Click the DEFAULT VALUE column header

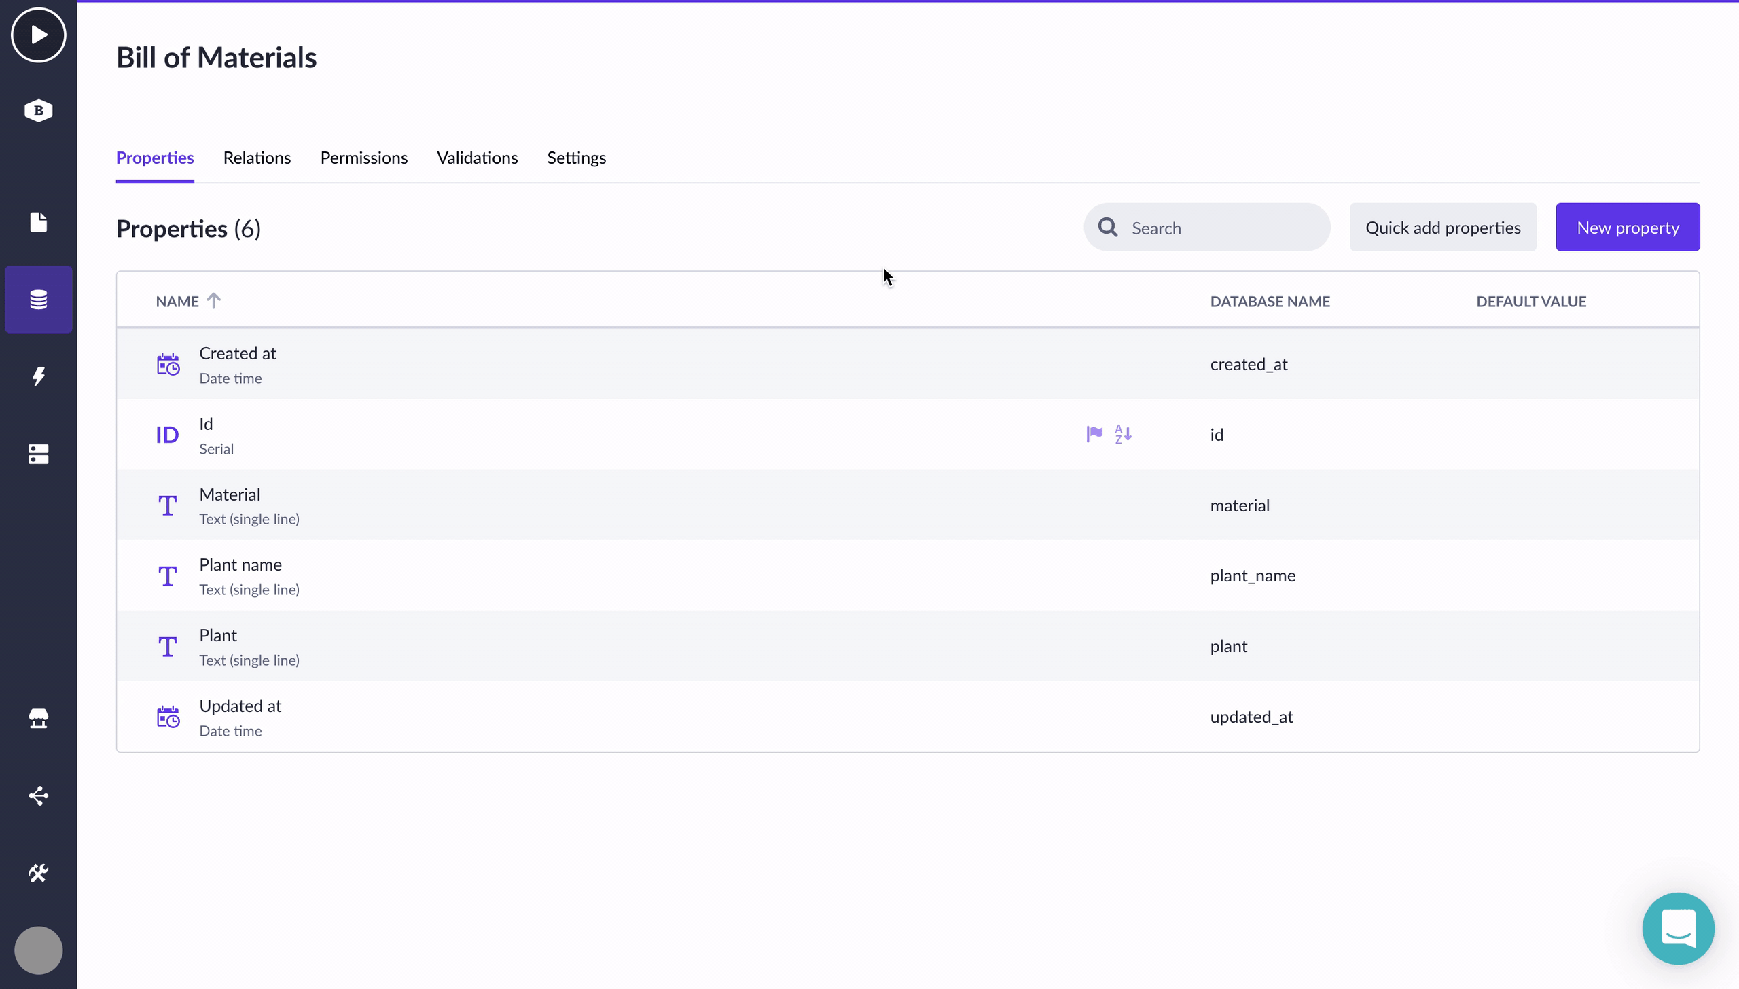click(1531, 301)
